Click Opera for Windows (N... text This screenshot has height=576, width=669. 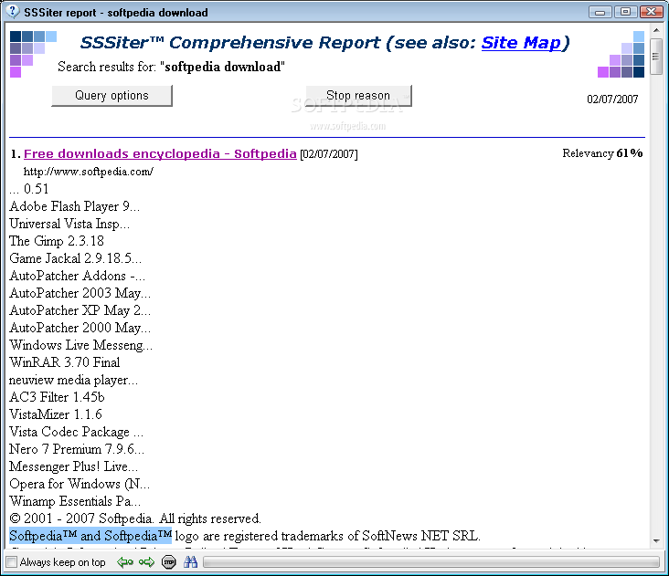point(80,484)
